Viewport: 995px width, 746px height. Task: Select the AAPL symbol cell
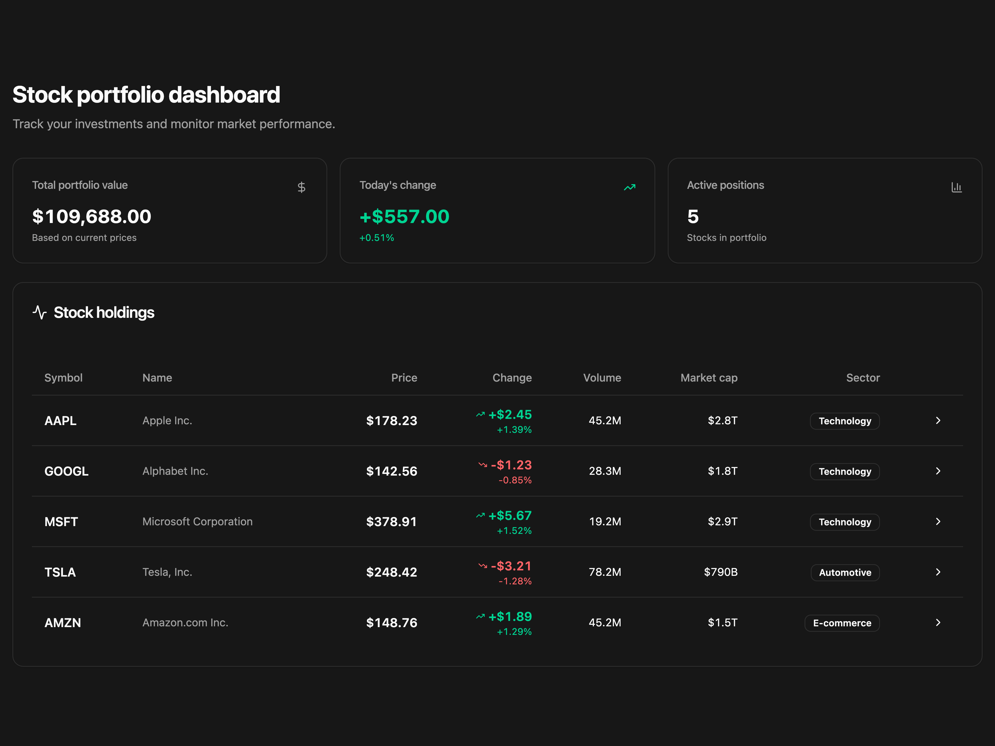(x=60, y=420)
